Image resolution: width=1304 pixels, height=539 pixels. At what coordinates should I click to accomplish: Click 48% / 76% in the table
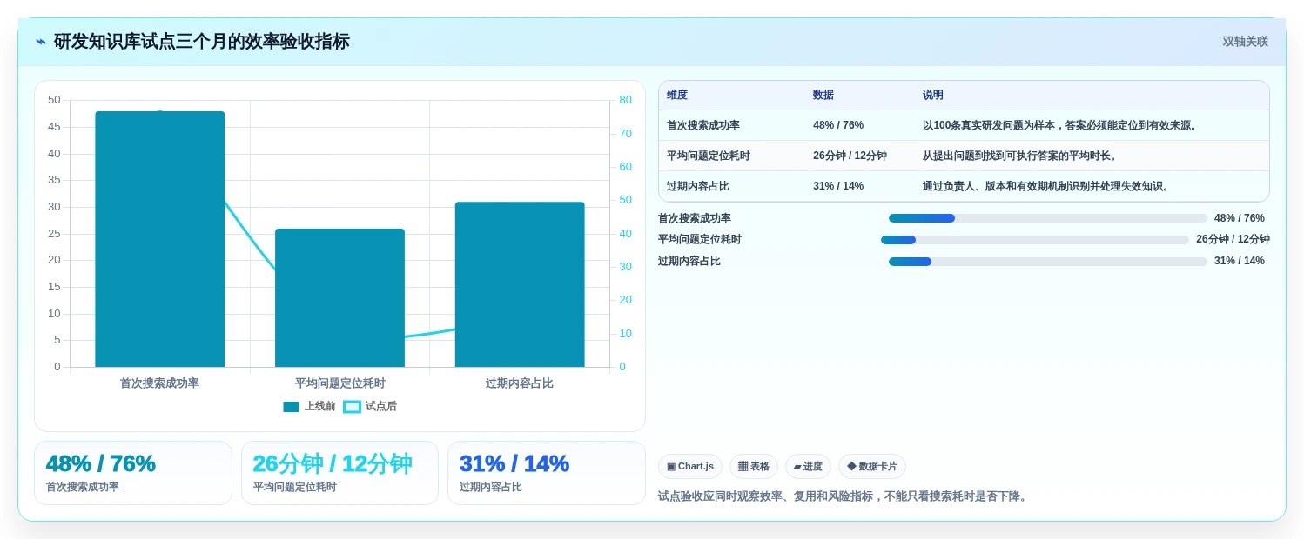point(838,125)
